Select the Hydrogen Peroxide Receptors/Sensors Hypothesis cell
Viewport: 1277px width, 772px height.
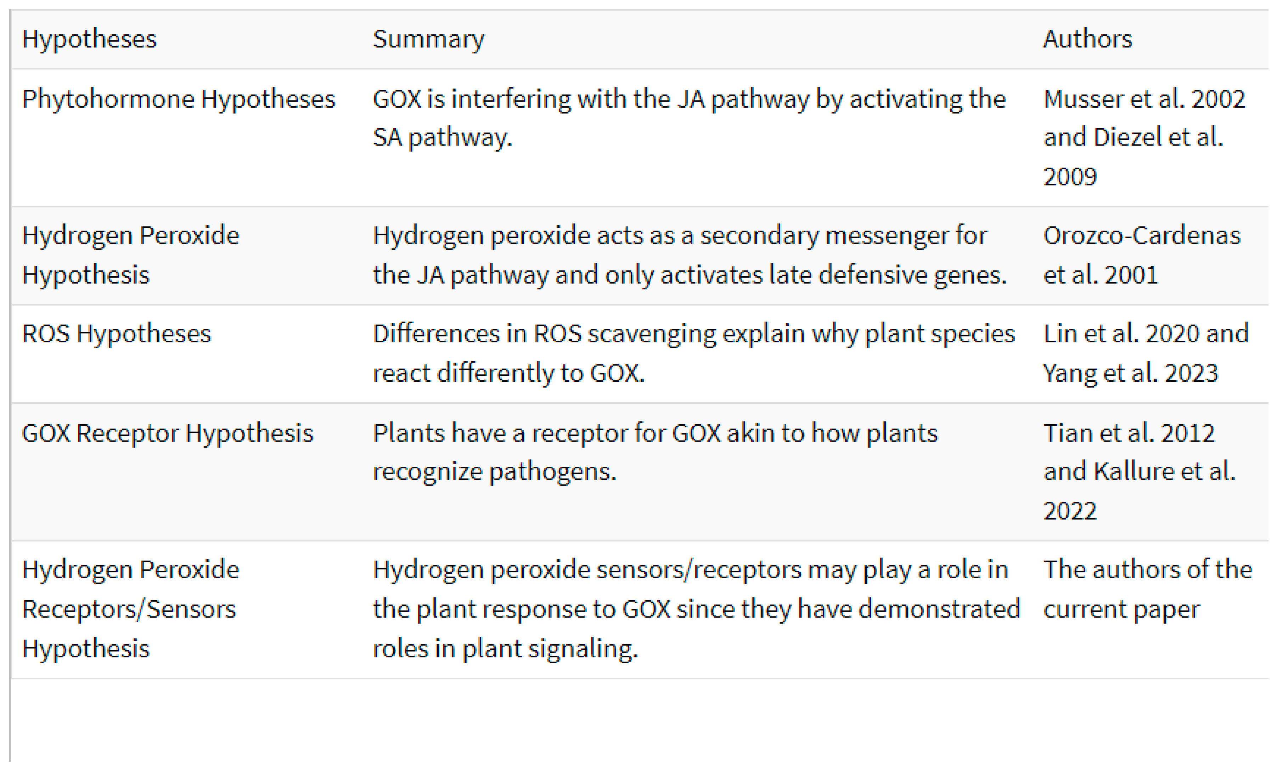point(131,609)
